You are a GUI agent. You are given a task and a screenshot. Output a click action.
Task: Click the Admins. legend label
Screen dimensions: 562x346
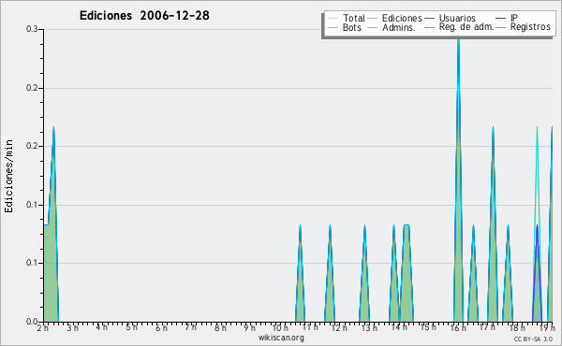399,27
